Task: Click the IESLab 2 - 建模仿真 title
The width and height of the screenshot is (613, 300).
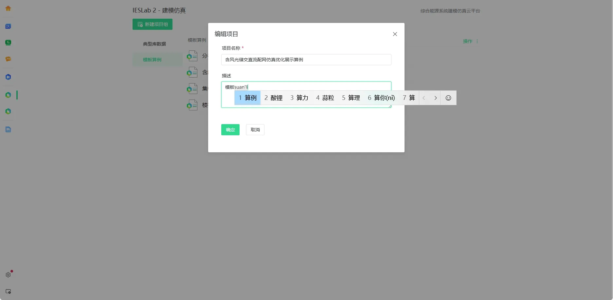Action: [x=159, y=10]
